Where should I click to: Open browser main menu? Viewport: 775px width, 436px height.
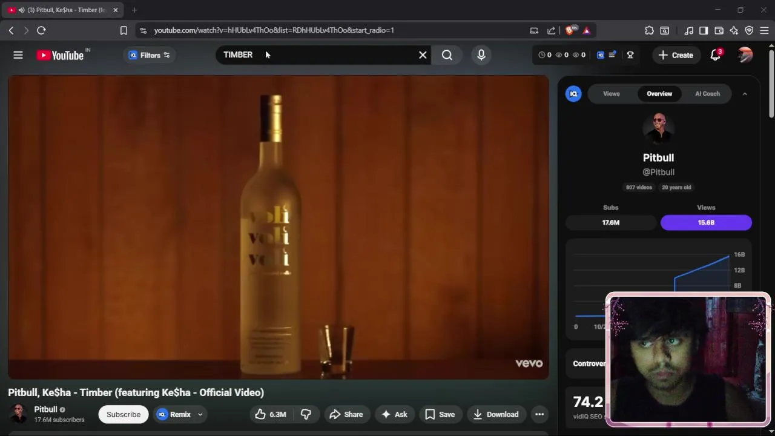click(764, 30)
